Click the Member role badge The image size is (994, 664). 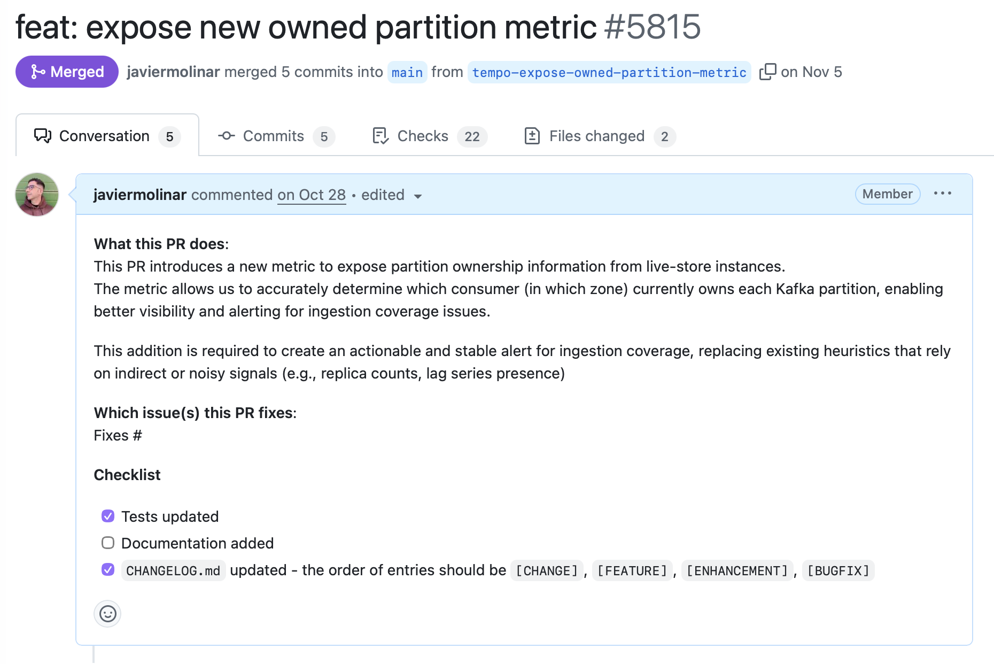click(887, 194)
